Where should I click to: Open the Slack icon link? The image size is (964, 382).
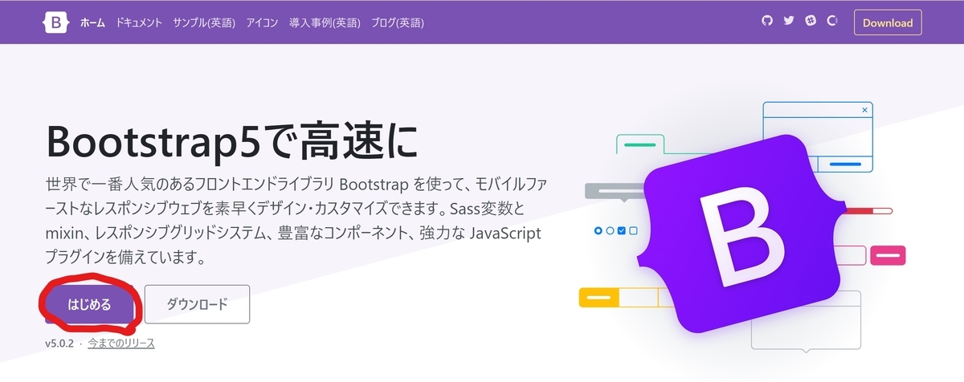(811, 22)
